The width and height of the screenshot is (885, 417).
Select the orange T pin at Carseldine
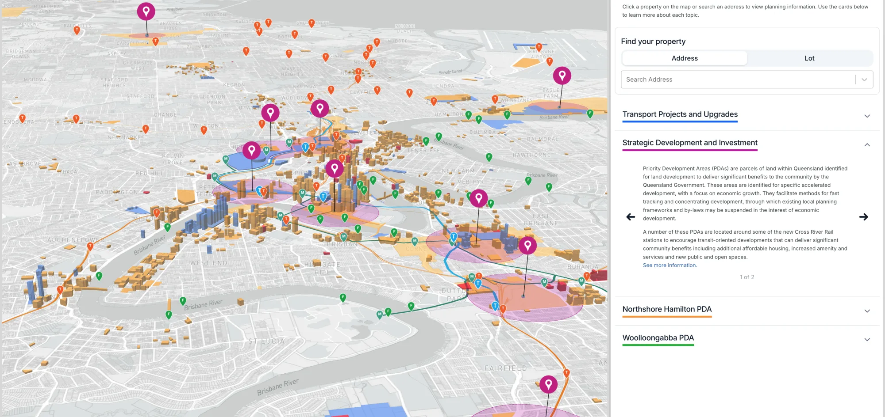[155, 41]
